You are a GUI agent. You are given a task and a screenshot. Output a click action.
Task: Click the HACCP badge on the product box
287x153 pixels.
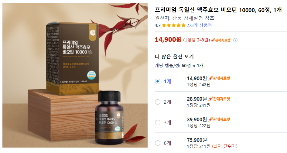tap(91, 75)
